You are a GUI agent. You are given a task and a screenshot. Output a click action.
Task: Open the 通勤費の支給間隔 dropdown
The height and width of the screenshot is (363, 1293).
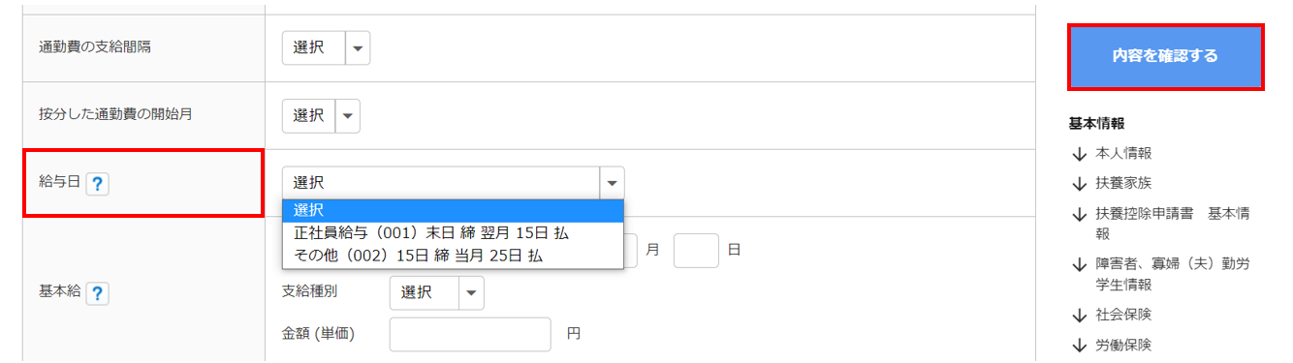[326, 47]
